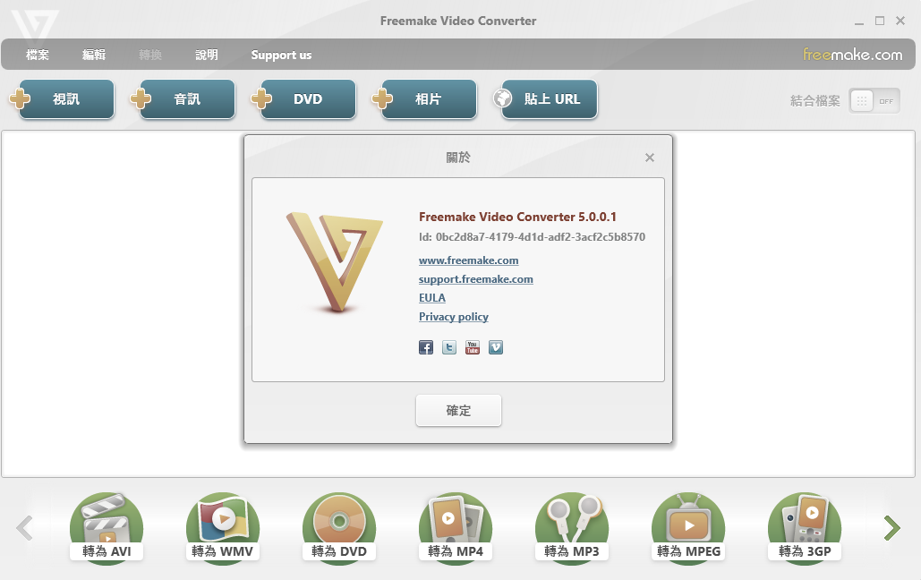Open the Facebook icon in About dialog
This screenshot has width=921, height=580.
point(426,347)
